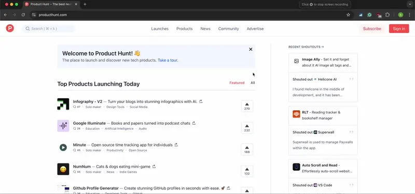Upvote Infography - V2 with 270 votes

(x=247, y=106)
